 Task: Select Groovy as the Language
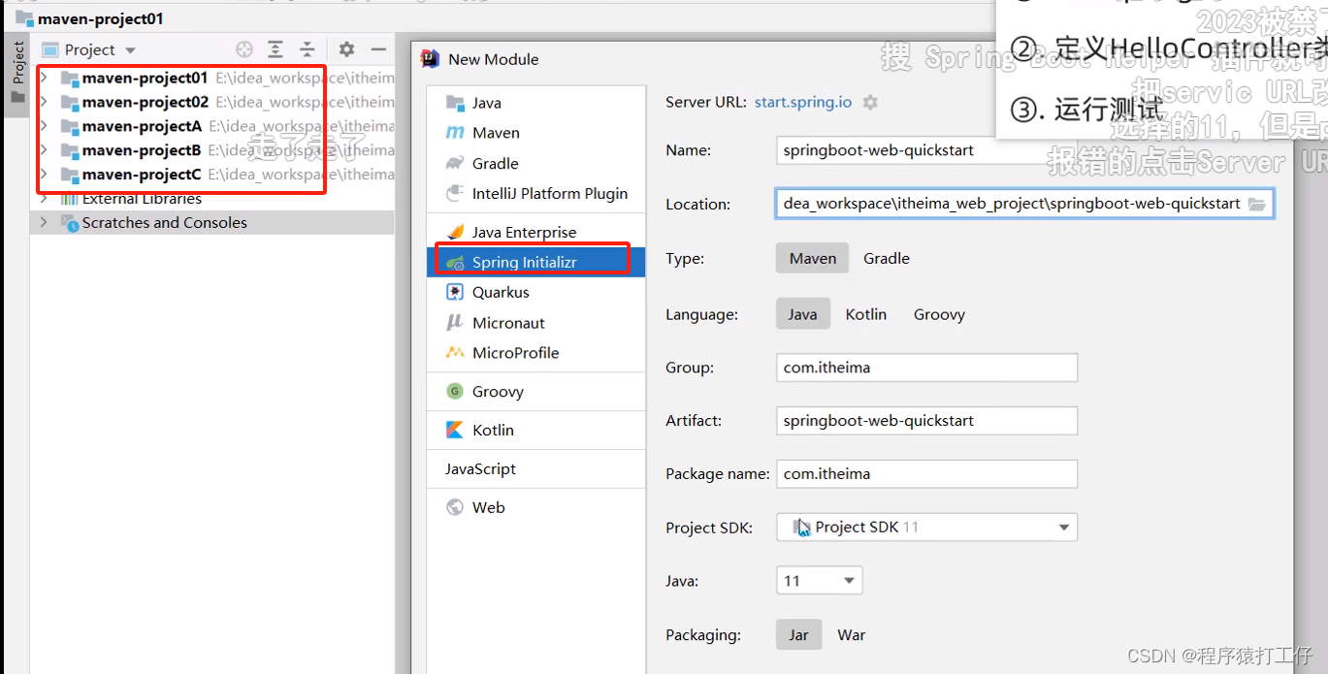[939, 314]
